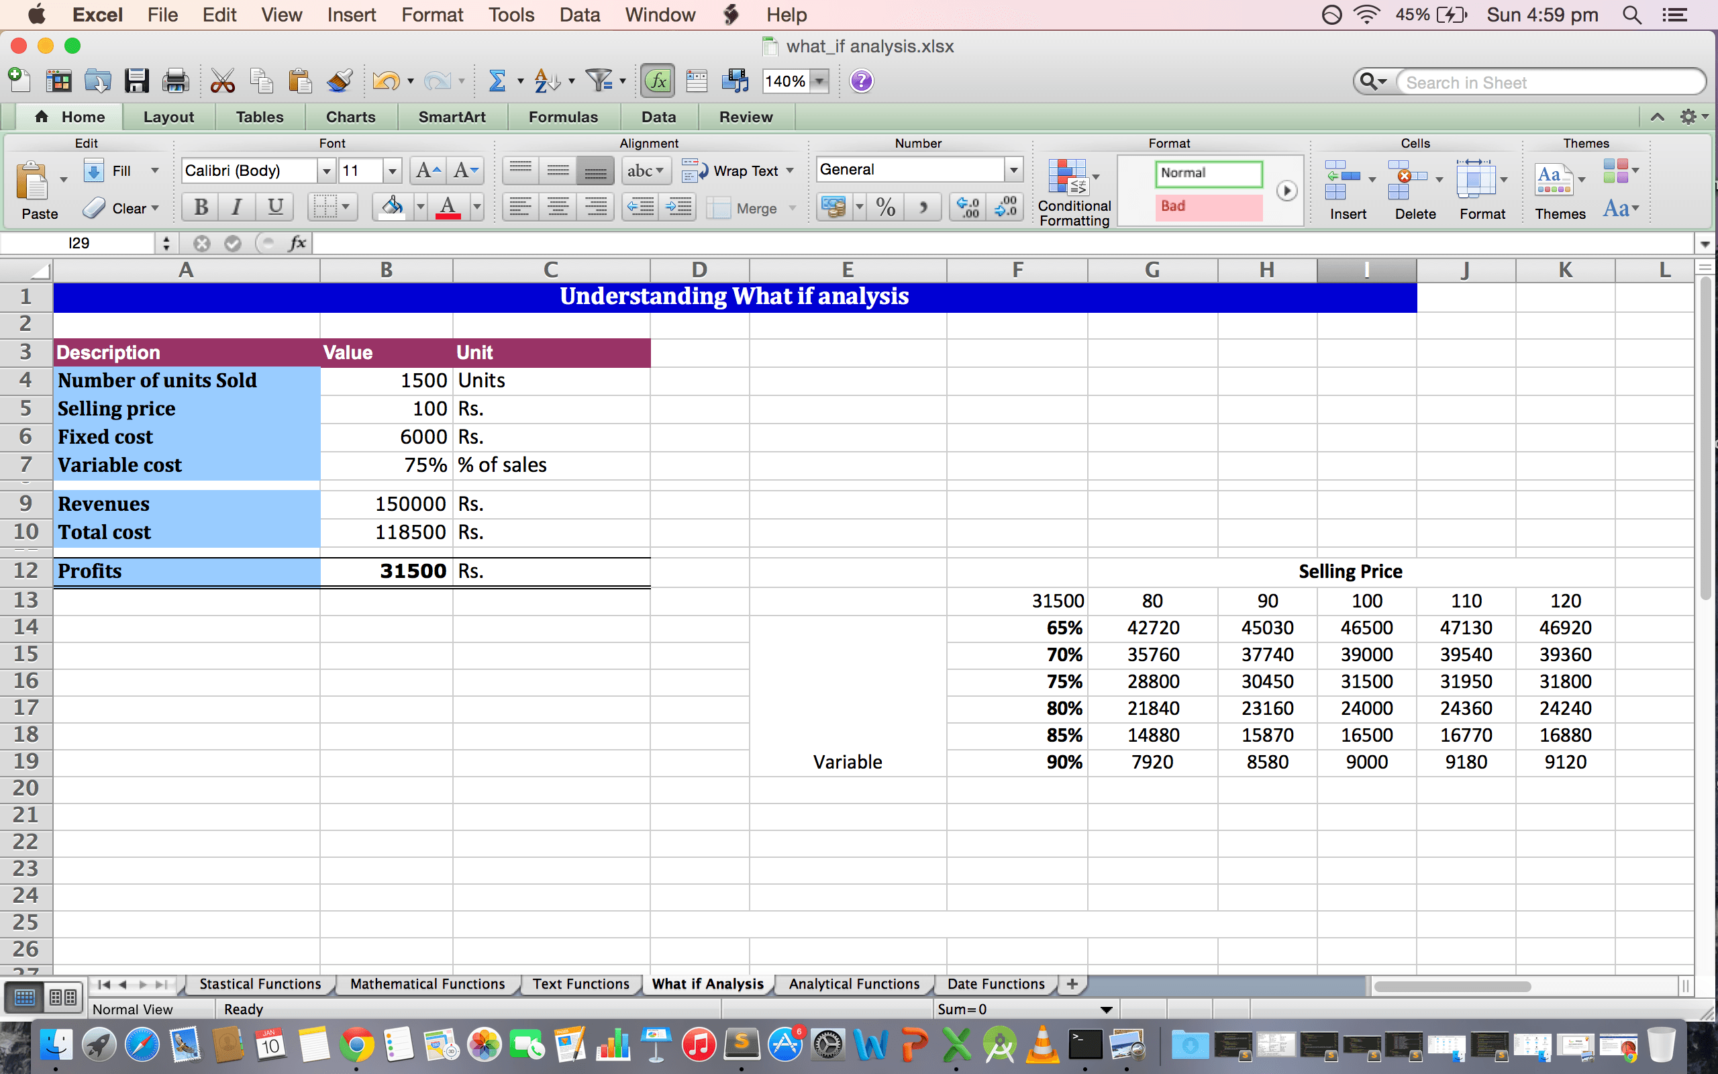Open the borders dropdown arrow
The height and width of the screenshot is (1074, 1718).
[346, 207]
